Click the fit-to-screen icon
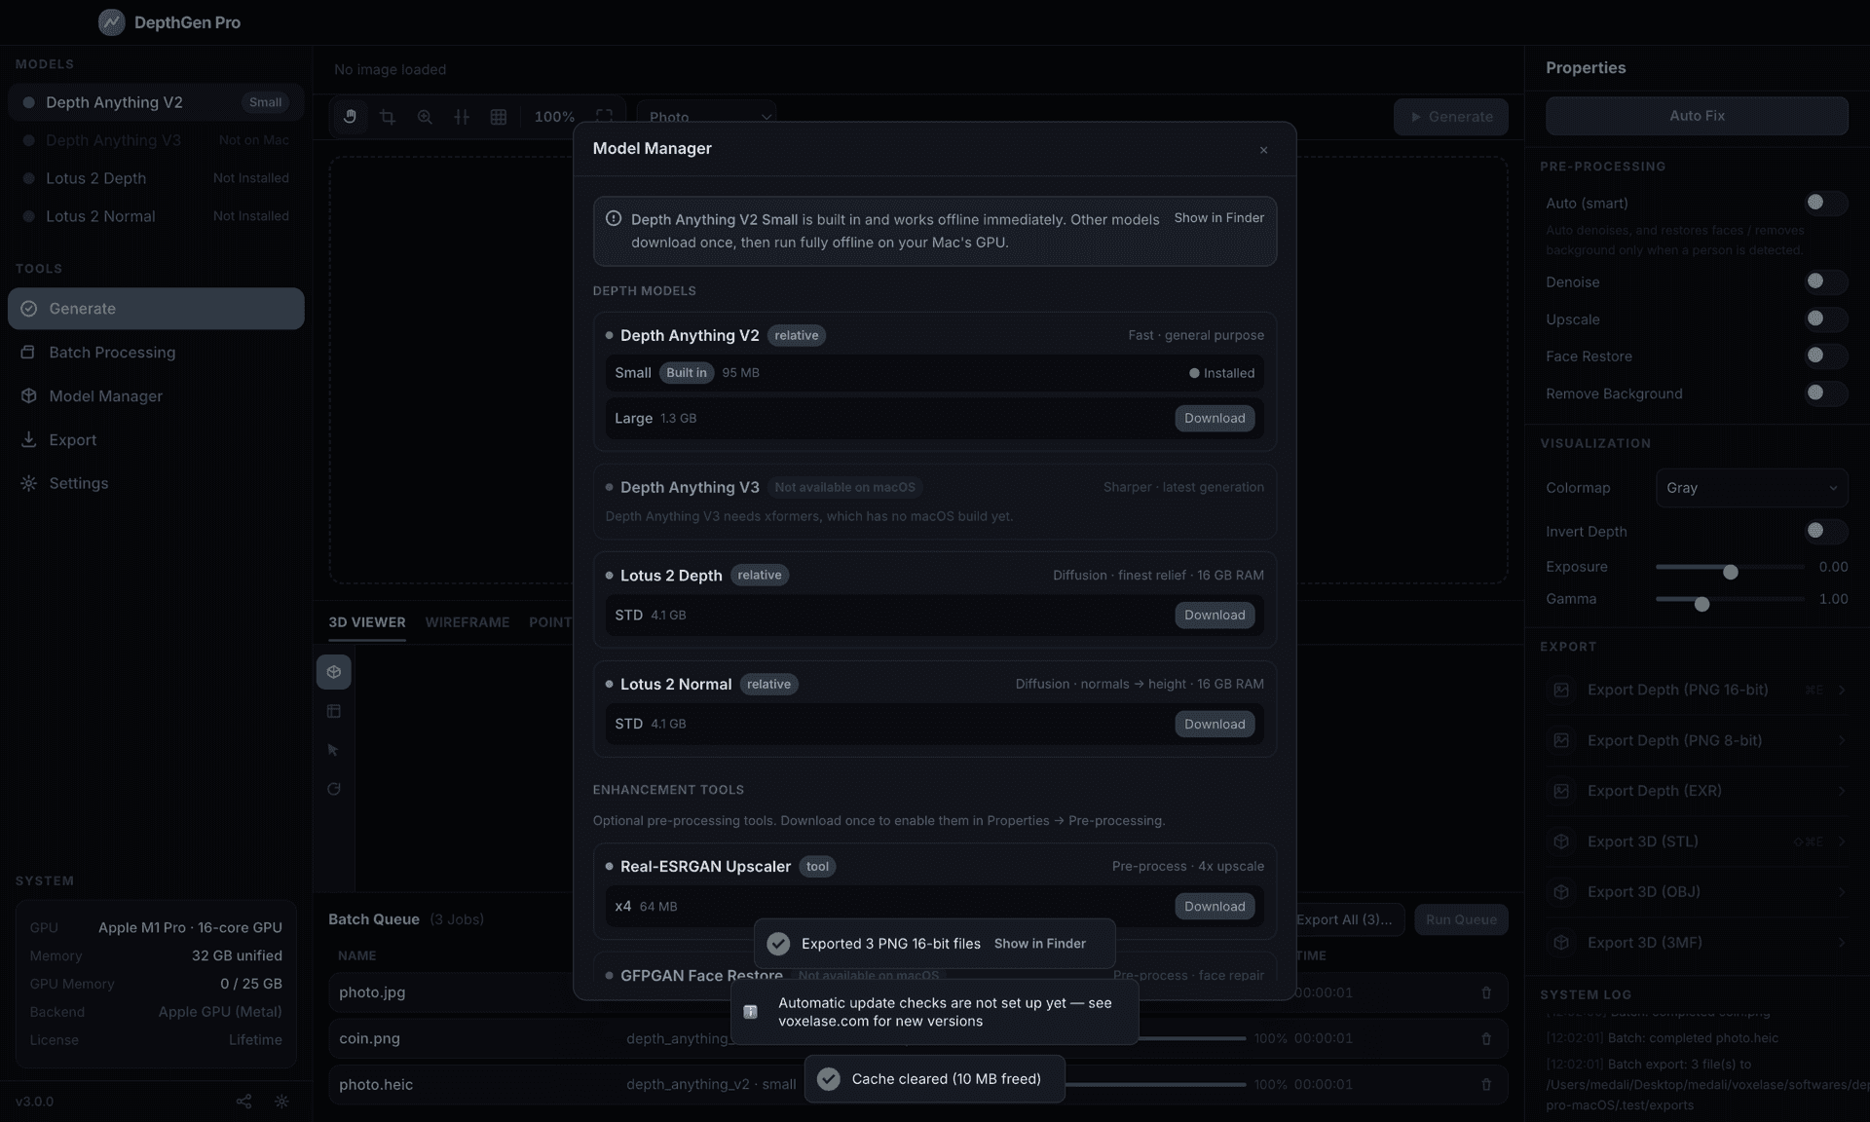This screenshot has width=1870, height=1122. 604,116
